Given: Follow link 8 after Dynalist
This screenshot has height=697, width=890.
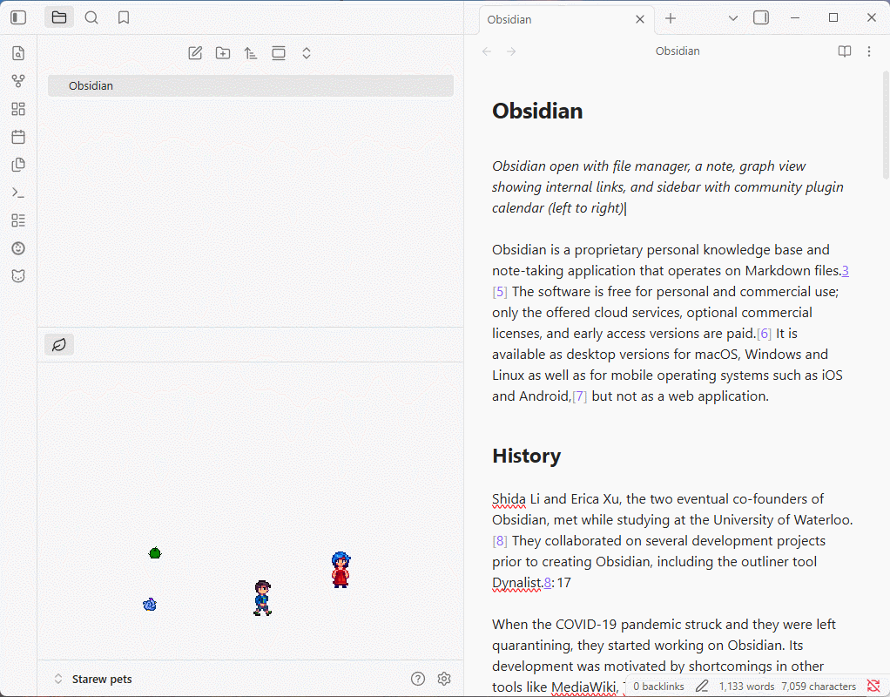Looking at the screenshot, I should point(548,583).
